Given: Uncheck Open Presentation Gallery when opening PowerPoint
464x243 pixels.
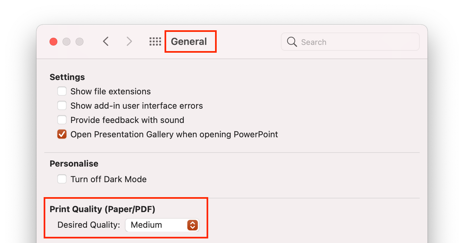Looking at the screenshot, I should (x=62, y=134).
